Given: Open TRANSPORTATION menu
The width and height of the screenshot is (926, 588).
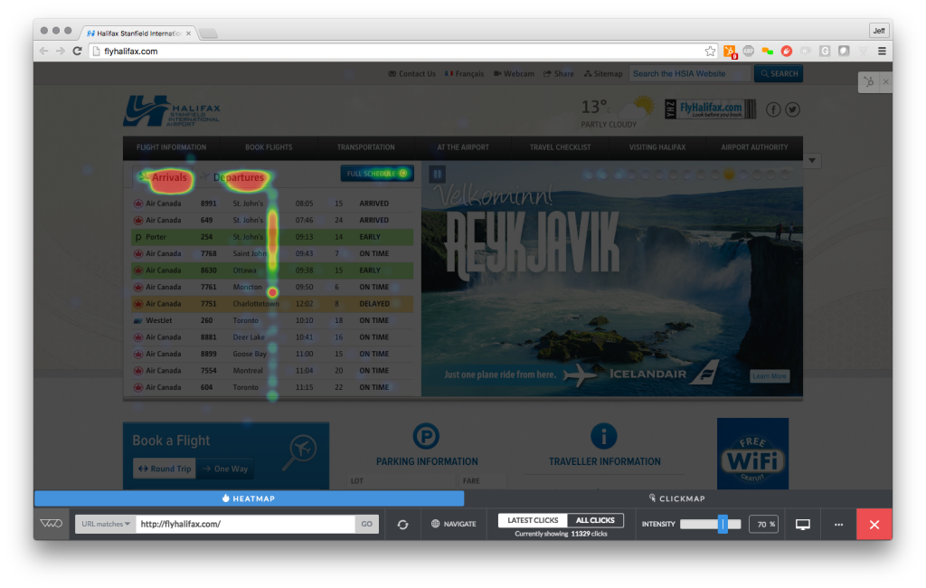Looking at the screenshot, I should [x=365, y=147].
